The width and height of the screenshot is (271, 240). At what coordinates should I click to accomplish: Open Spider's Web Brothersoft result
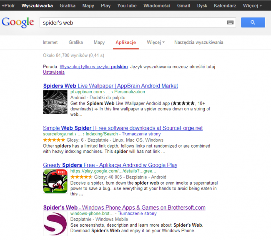[124, 207]
